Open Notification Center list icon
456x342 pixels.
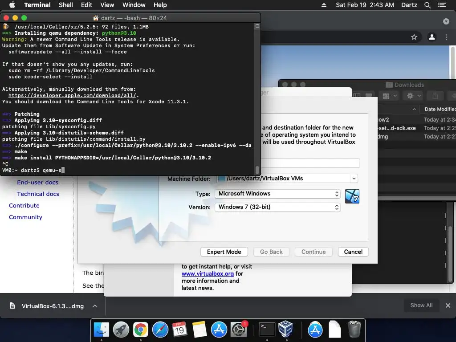click(441, 5)
